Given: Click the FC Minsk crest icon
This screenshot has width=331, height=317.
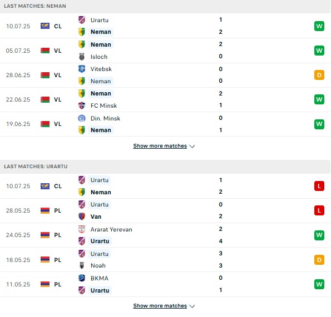Looking at the screenshot, I should coord(82,105).
